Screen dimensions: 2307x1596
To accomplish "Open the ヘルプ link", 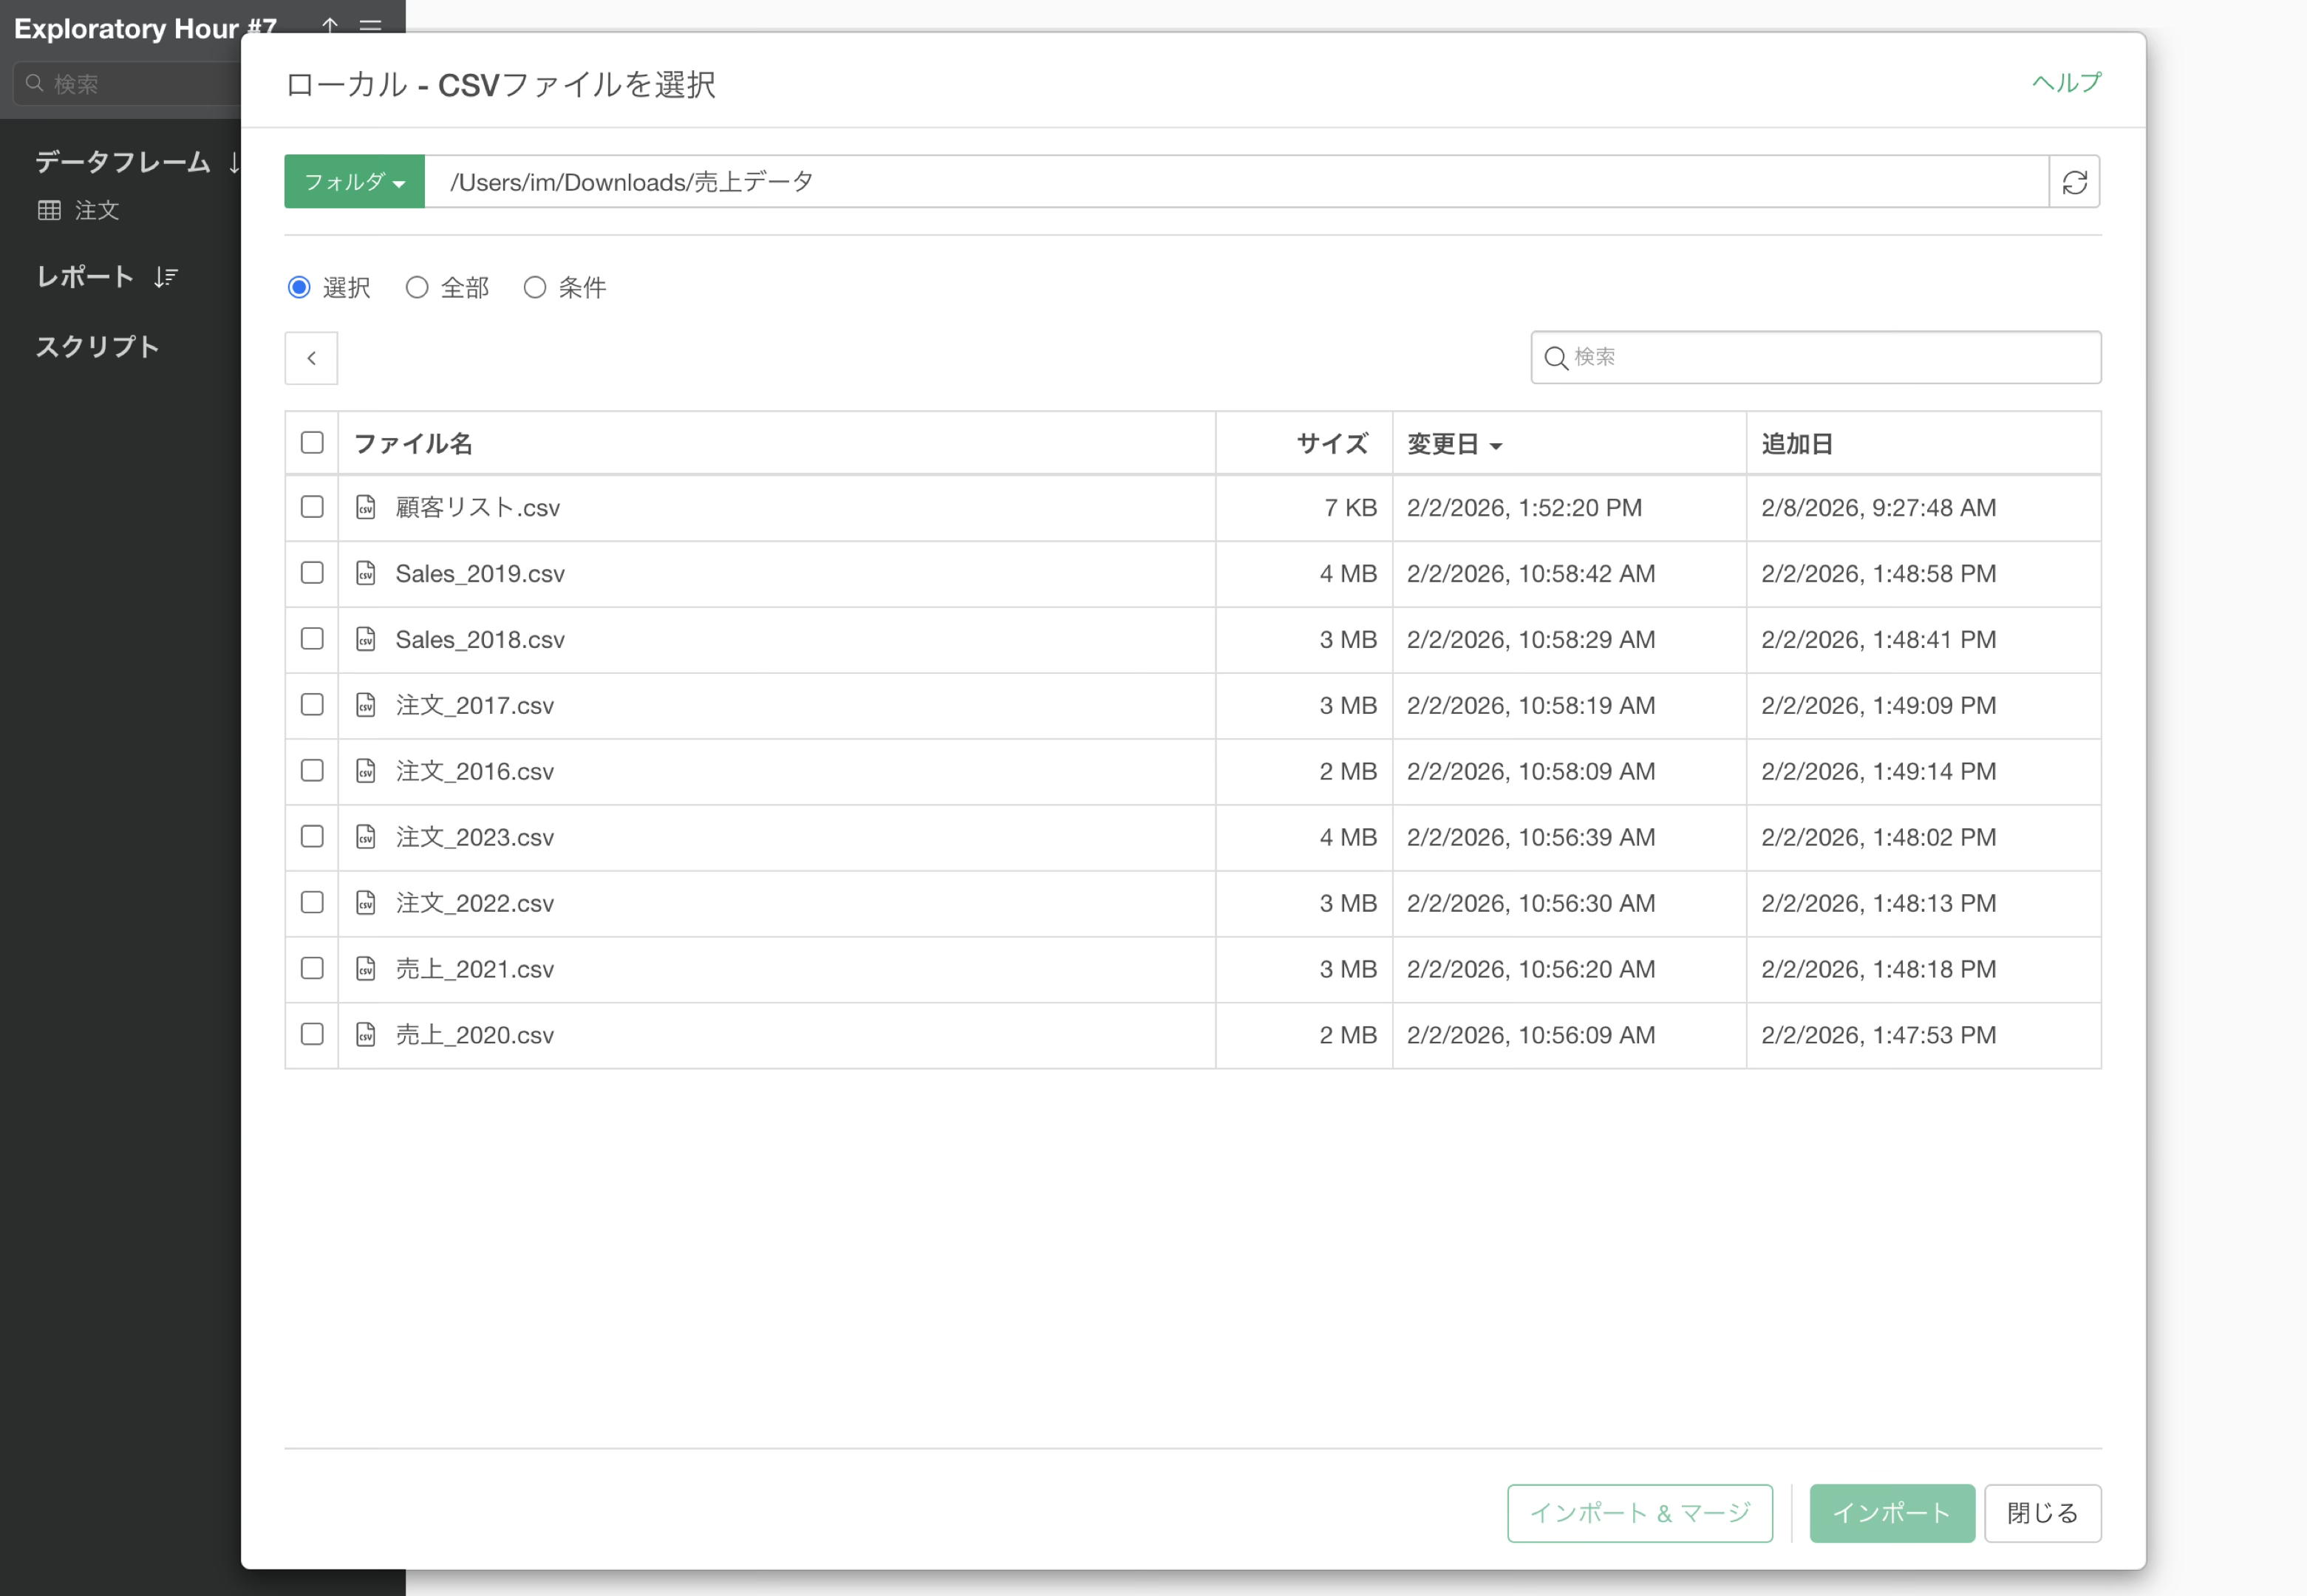I will coord(2066,82).
